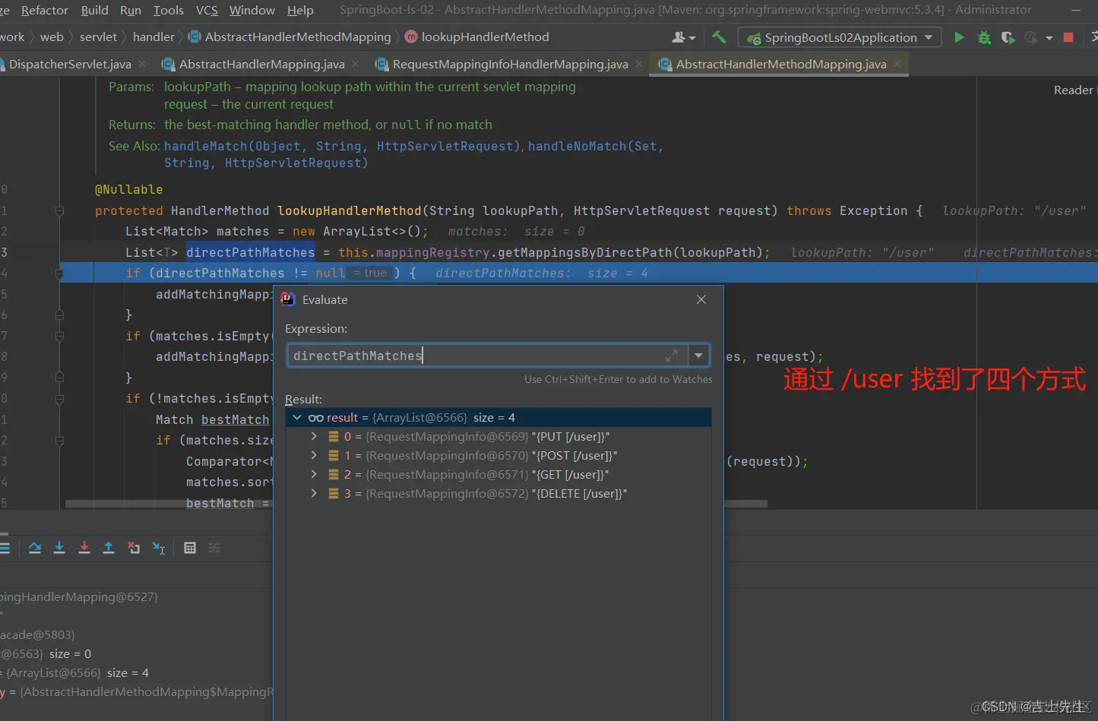
Task: Click the handleMatch(Object, String, HttpServletRequest) doc link
Action: tap(343, 146)
